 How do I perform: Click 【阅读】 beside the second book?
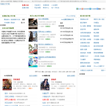(48, 39)
